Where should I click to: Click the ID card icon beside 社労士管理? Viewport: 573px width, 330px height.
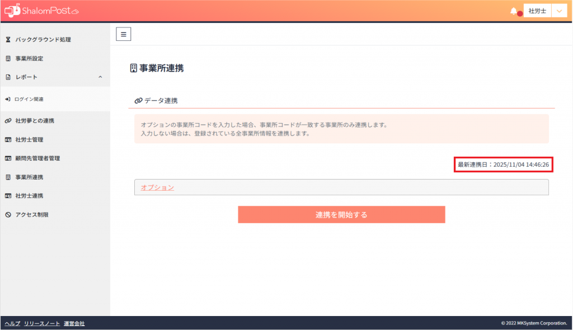point(8,140)
